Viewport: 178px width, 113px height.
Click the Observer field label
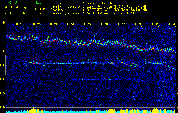57,3
